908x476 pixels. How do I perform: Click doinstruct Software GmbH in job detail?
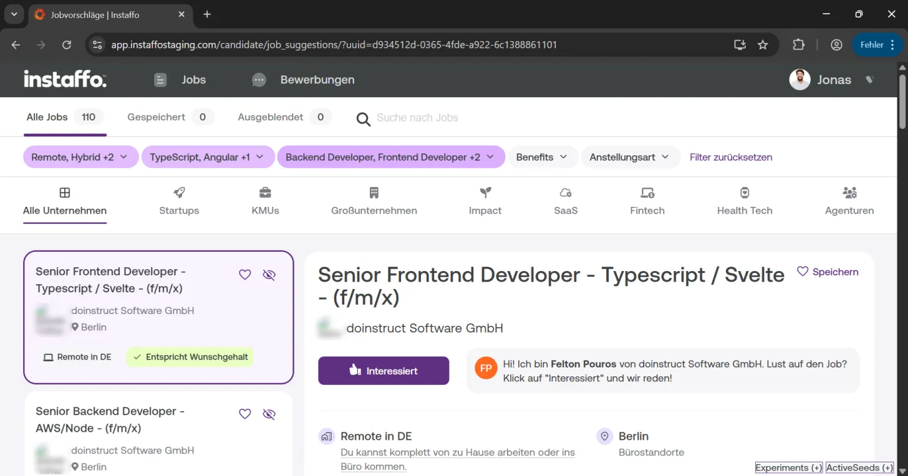click(424, 328)
